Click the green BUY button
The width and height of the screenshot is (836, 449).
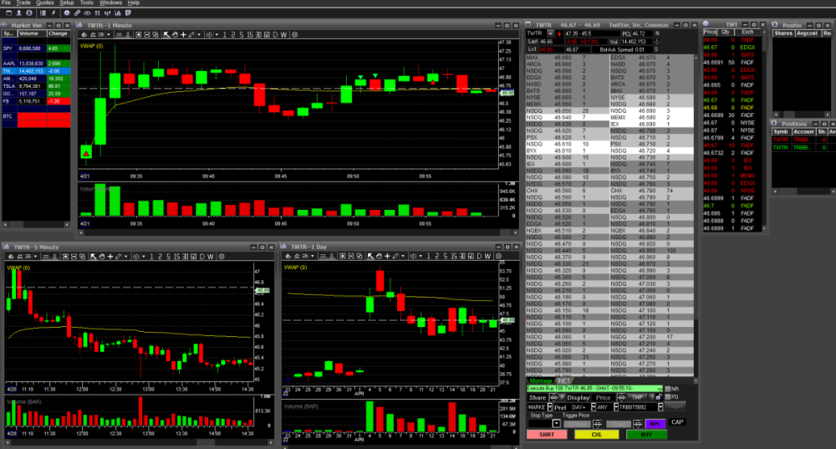[x=647, y=435]
